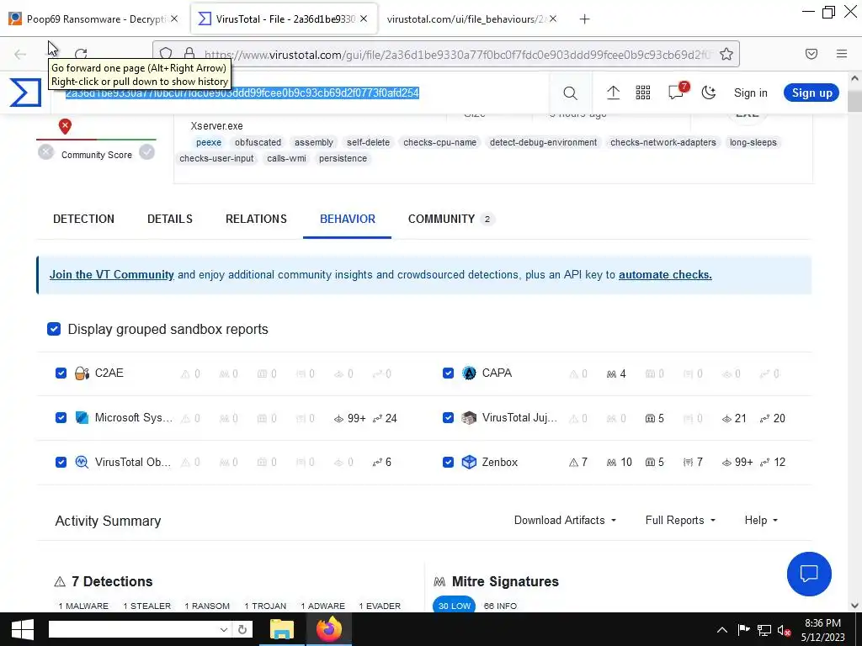The width and height of the screenshot is (862, 646).
Task: Click the Zenbox cube icon
Action: coord(469,462)
